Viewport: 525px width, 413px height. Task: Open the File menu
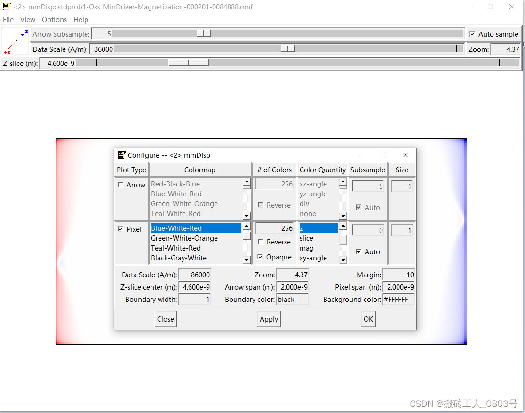(8, 19)
